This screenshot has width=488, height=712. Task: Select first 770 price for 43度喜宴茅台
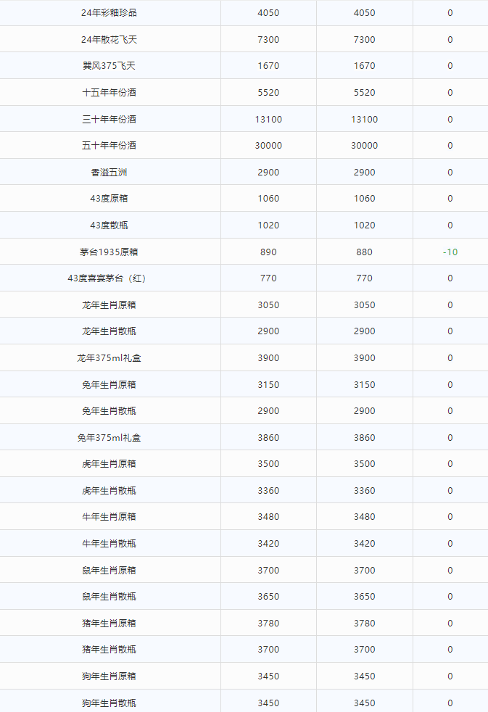(268, 278)
